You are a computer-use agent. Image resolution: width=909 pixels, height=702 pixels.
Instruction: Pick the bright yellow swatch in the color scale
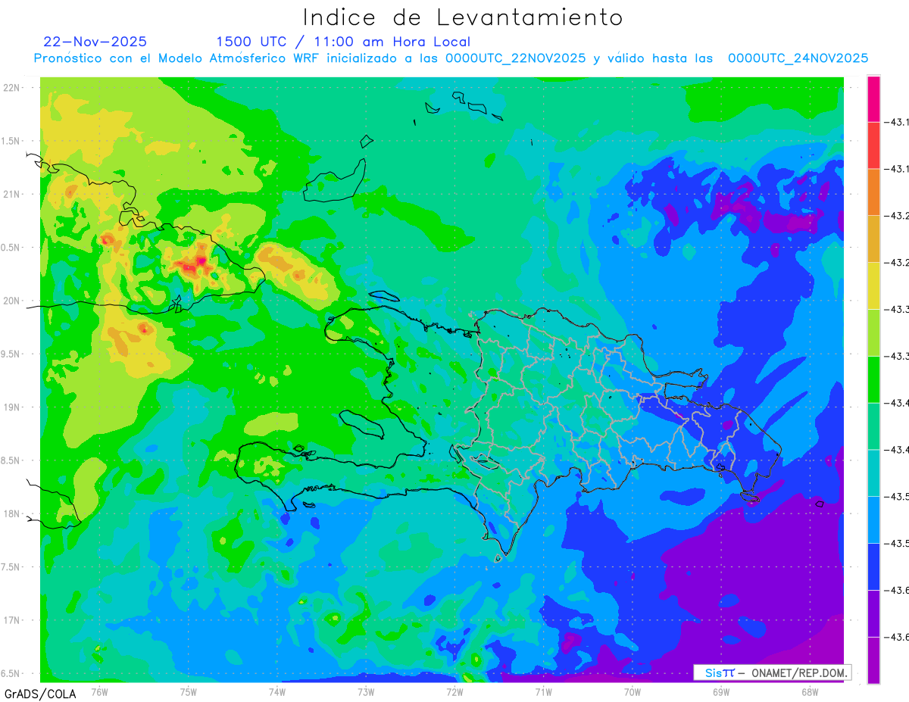pos(873,285)
